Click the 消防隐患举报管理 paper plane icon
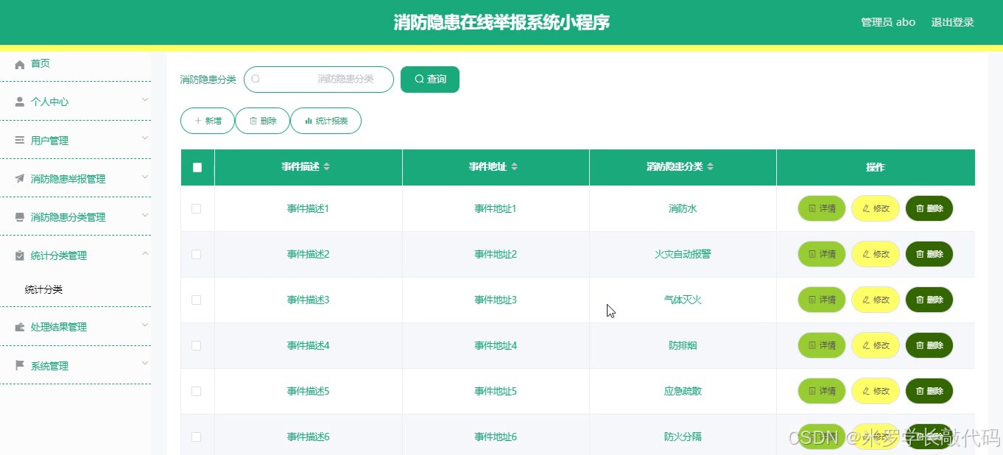Image resolution: width=1003 pixels, height=455 pixels. (18, 178)
